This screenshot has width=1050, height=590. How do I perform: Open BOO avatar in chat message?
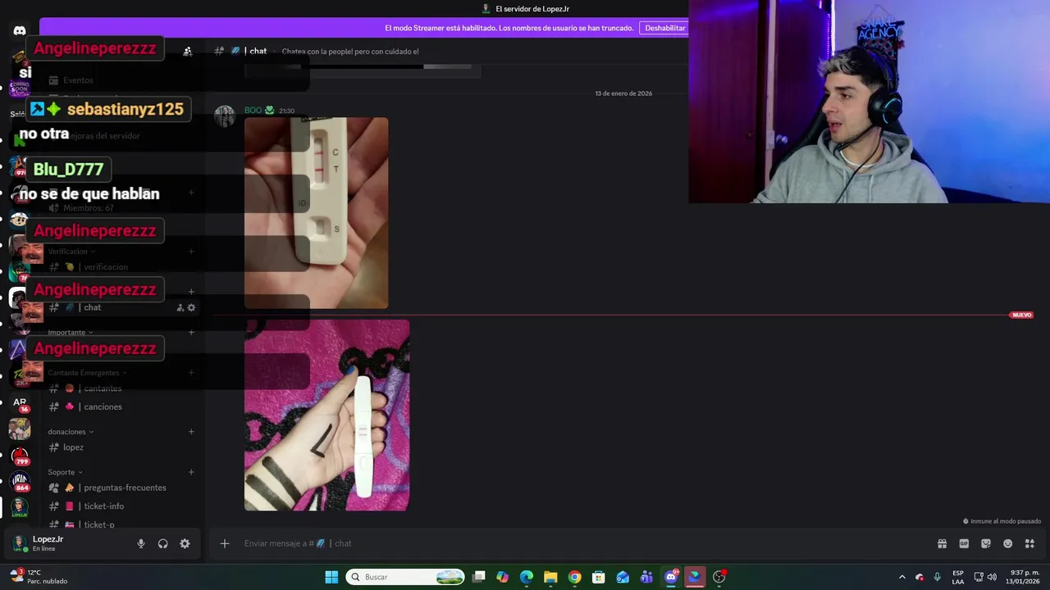[x=225, y=116]
